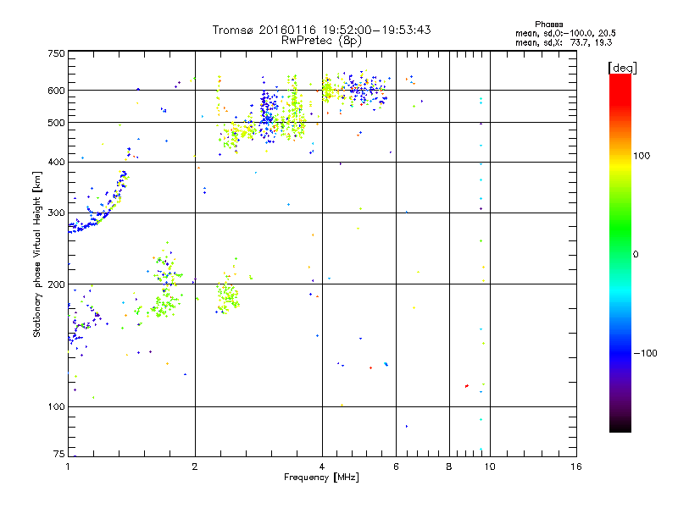The image size is (678, 508).
Task: Click the black bottom of the colorbar
Action: 620,428
